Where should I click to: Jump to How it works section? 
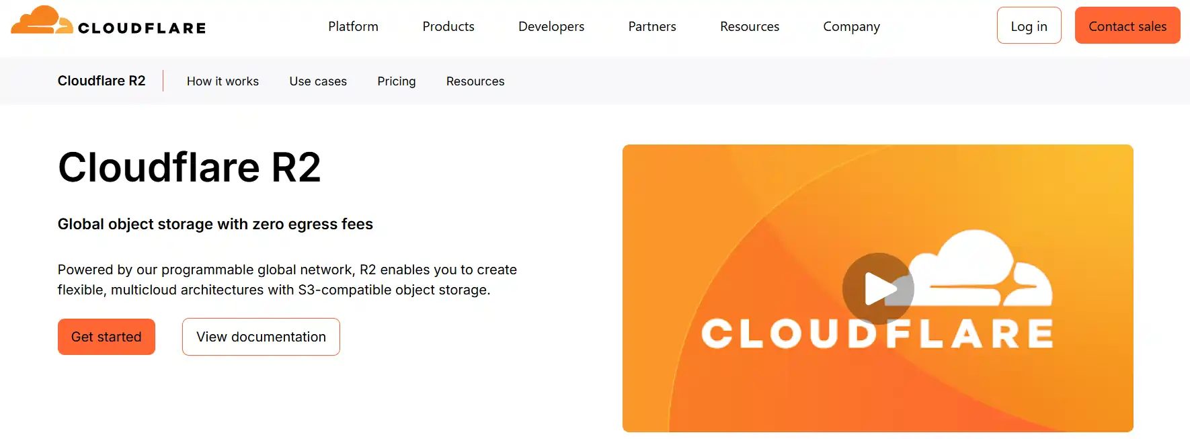223,81
